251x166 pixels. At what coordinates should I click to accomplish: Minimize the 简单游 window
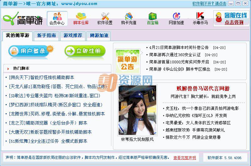231,3
